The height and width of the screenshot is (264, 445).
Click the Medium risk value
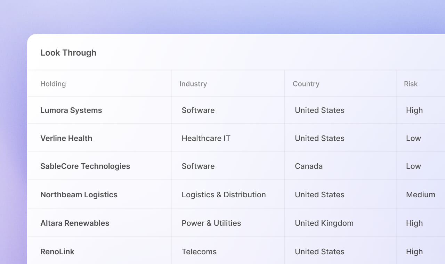(420, 195)
